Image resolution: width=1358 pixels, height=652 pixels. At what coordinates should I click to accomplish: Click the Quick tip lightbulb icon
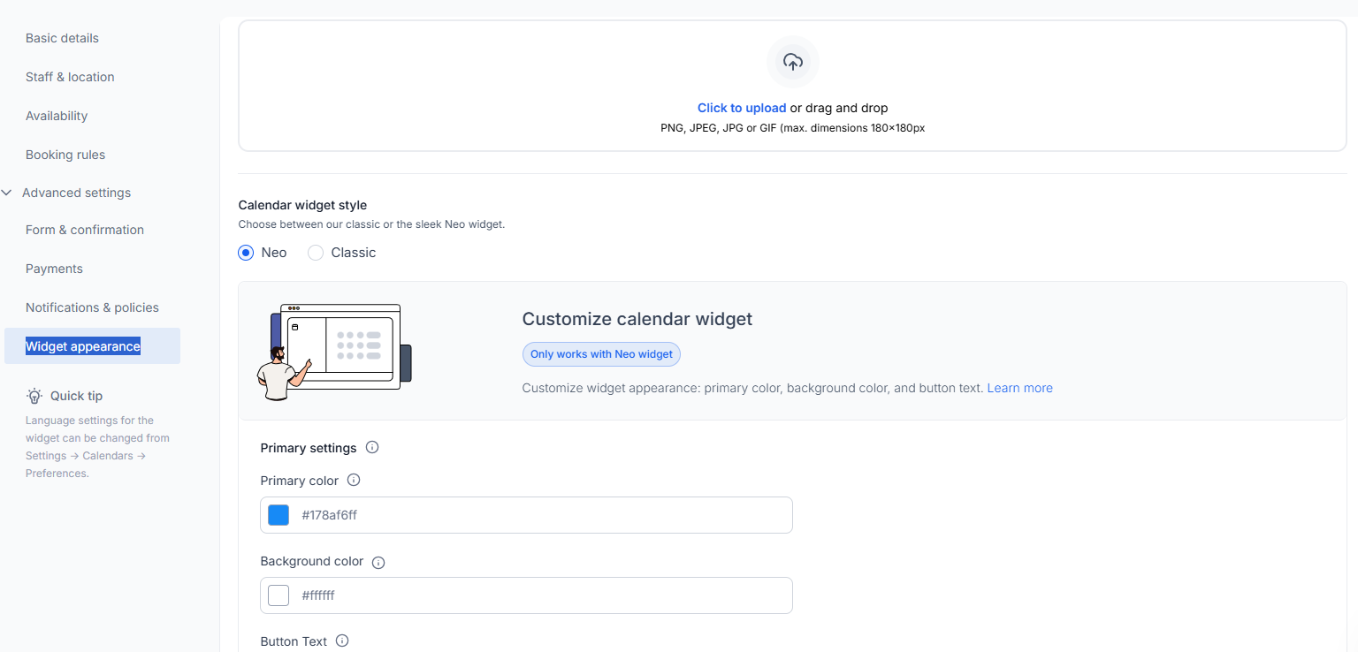pos(34,396)
